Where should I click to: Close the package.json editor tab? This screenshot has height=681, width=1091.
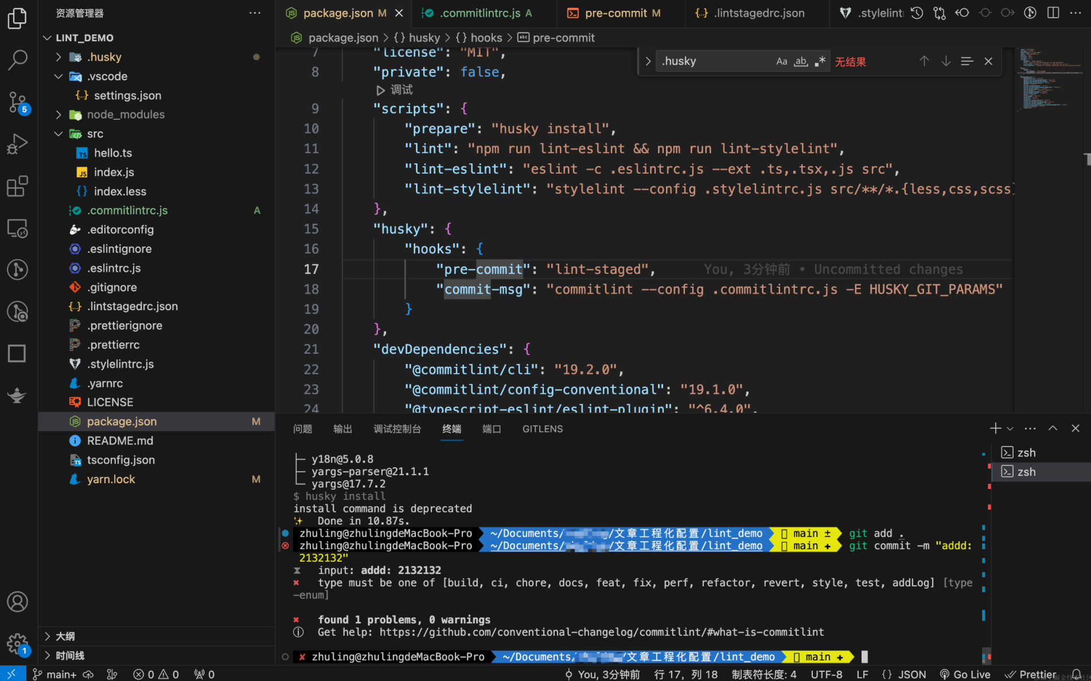click(399, 13)
